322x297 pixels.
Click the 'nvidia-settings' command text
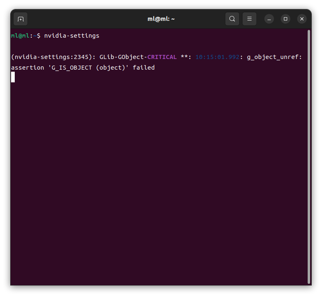72,36
